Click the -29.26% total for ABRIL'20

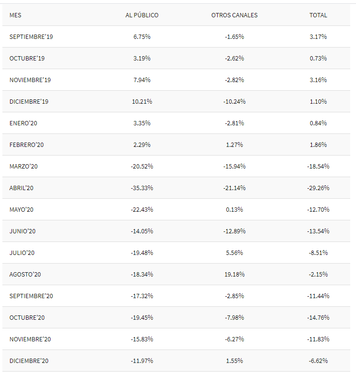coord(318,188)
